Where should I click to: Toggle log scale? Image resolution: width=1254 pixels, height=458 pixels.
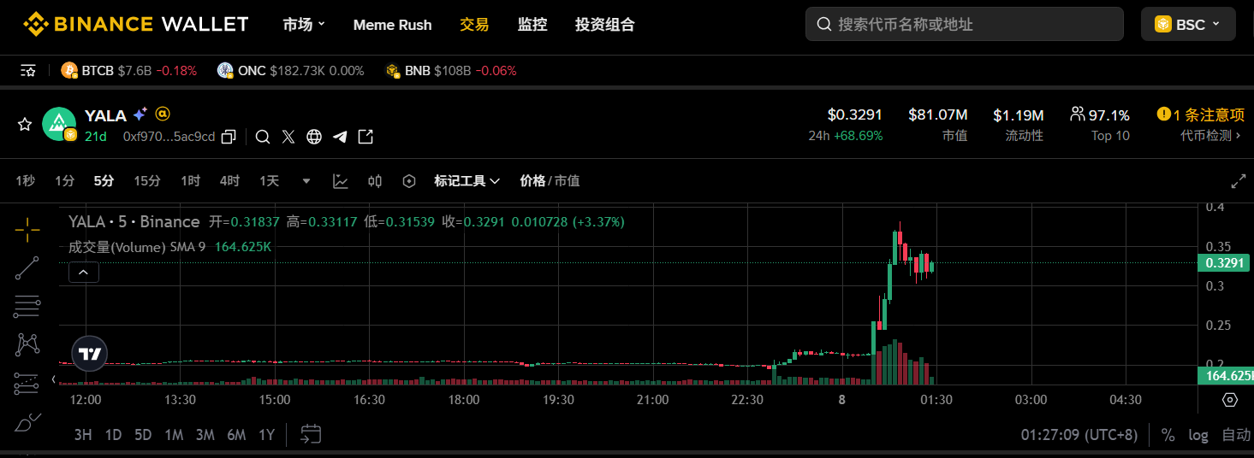(1198, 435)
